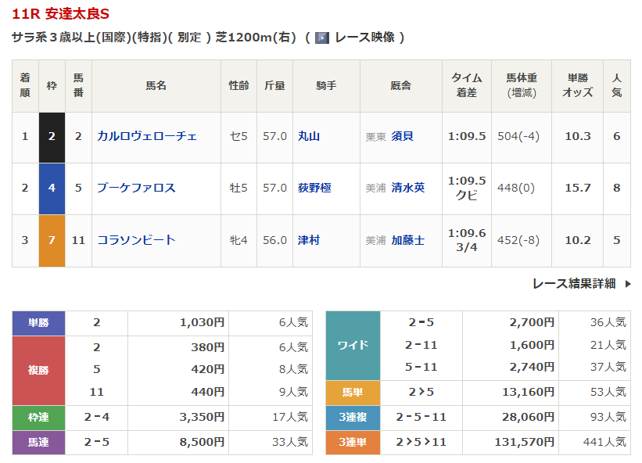Viewport: 642px width, 463px height.
Task: Click the black frame 2 color cell
Action: 52,138
